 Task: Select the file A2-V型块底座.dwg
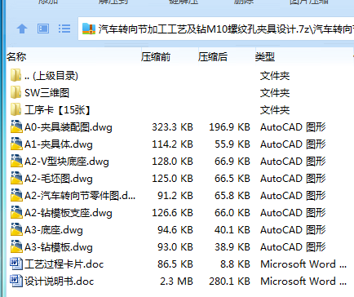(67, 162)
